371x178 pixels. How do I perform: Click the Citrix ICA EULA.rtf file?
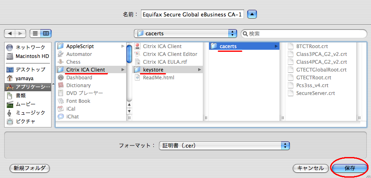tap(167, 62)
